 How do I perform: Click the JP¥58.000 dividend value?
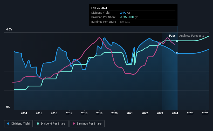tap(127, 17)
